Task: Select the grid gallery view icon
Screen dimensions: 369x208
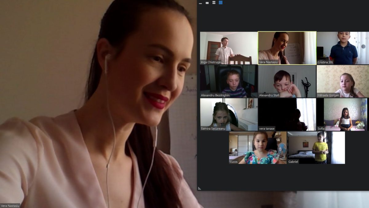Action: (221, 2)
